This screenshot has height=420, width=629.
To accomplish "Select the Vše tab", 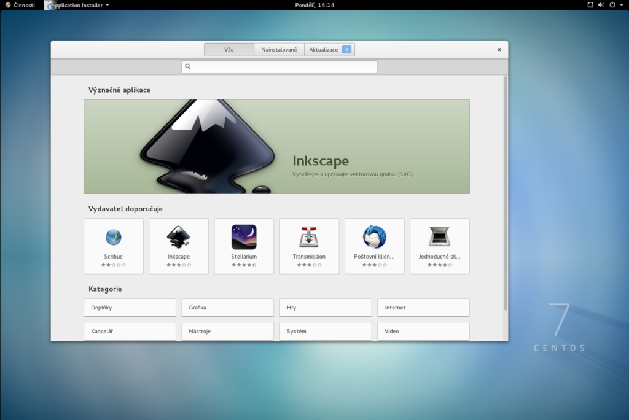I will [x=229, y=49].
